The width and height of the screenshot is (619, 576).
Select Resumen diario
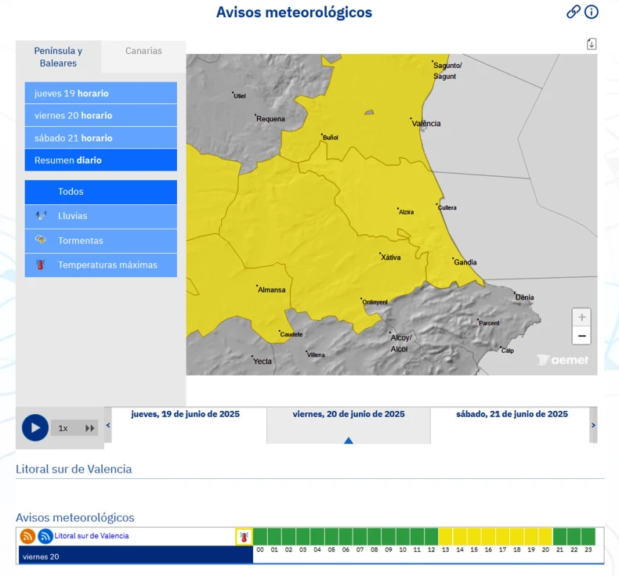(x=100, y=160)
